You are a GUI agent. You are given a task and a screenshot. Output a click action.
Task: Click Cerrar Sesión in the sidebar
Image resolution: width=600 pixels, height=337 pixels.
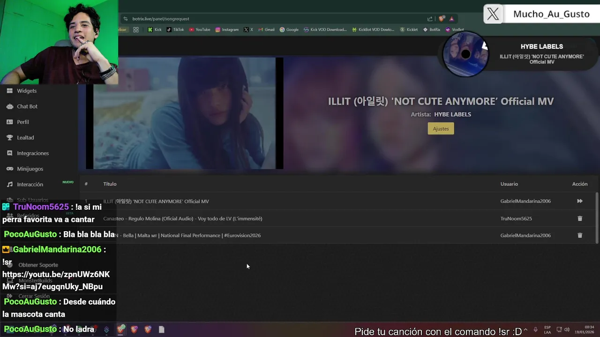[34, 296]
